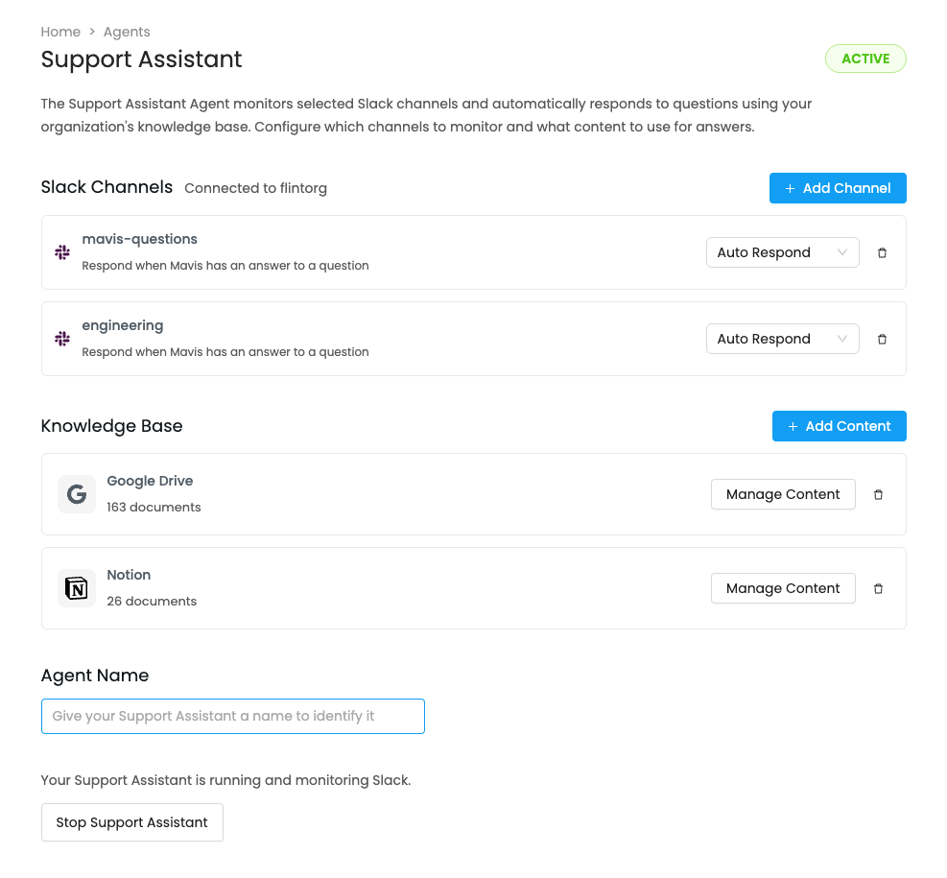947x878 pixels.
Task: Select the mavis-questions channel name
Action: [140, 239]
